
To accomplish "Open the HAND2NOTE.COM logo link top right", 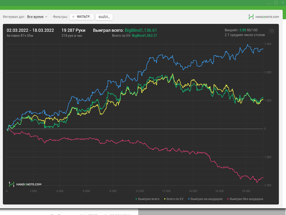I will pos(264,17).
